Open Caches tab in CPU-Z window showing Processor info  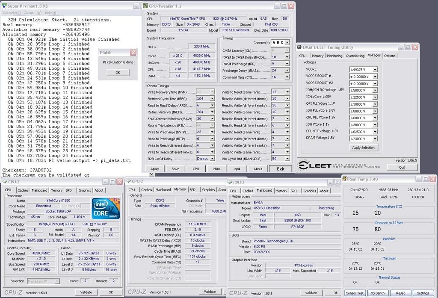coord(23,190)
